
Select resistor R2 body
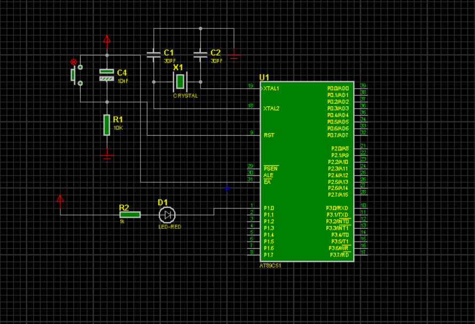tap(130, 214)
